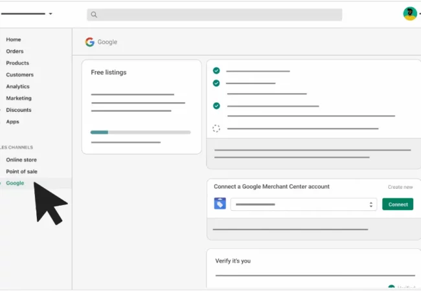Image resolution: width=421 pixels, height=291 pixels.
Task: Select Google sales channel
Action: tap(15, 183)
